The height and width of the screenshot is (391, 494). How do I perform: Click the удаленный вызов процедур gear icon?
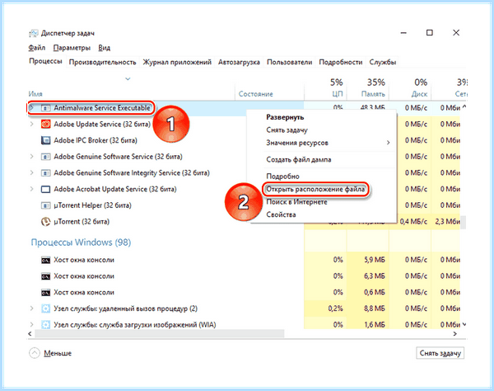click(x=45, y=309)
